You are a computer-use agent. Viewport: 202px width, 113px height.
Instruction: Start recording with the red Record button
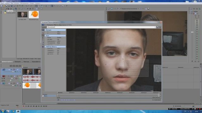point(23,106)
